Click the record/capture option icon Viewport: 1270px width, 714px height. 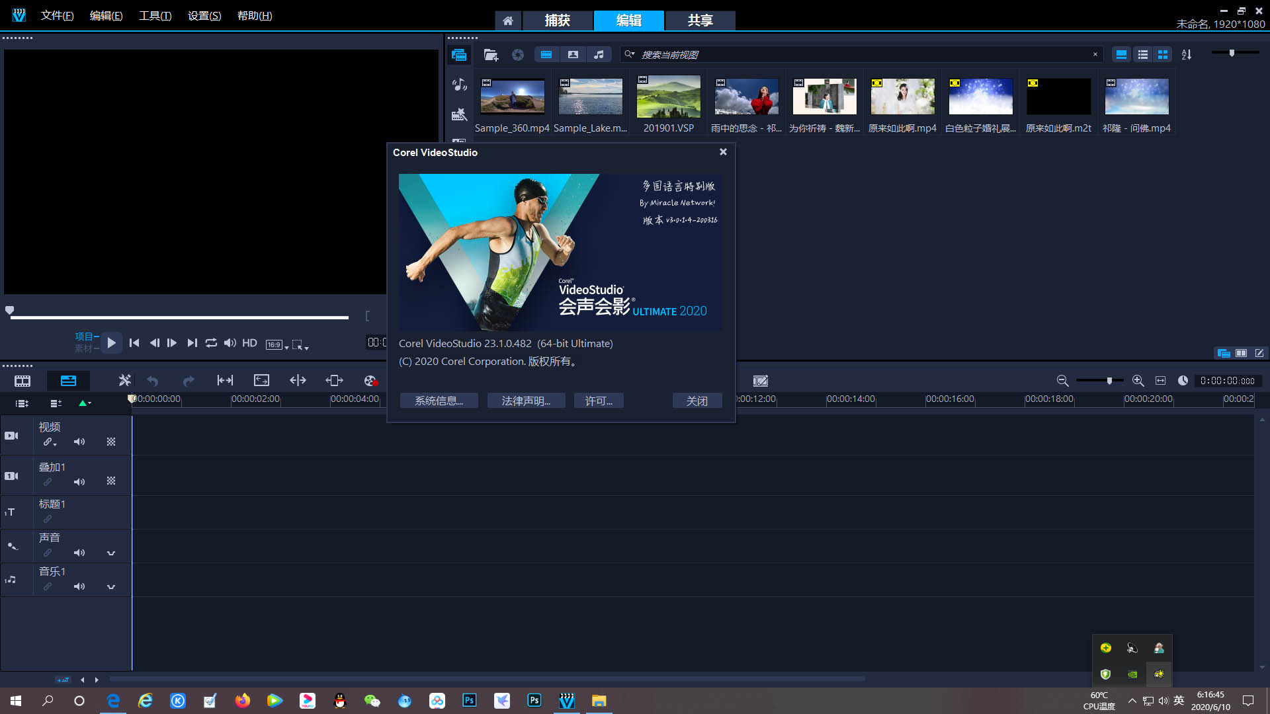370,381
